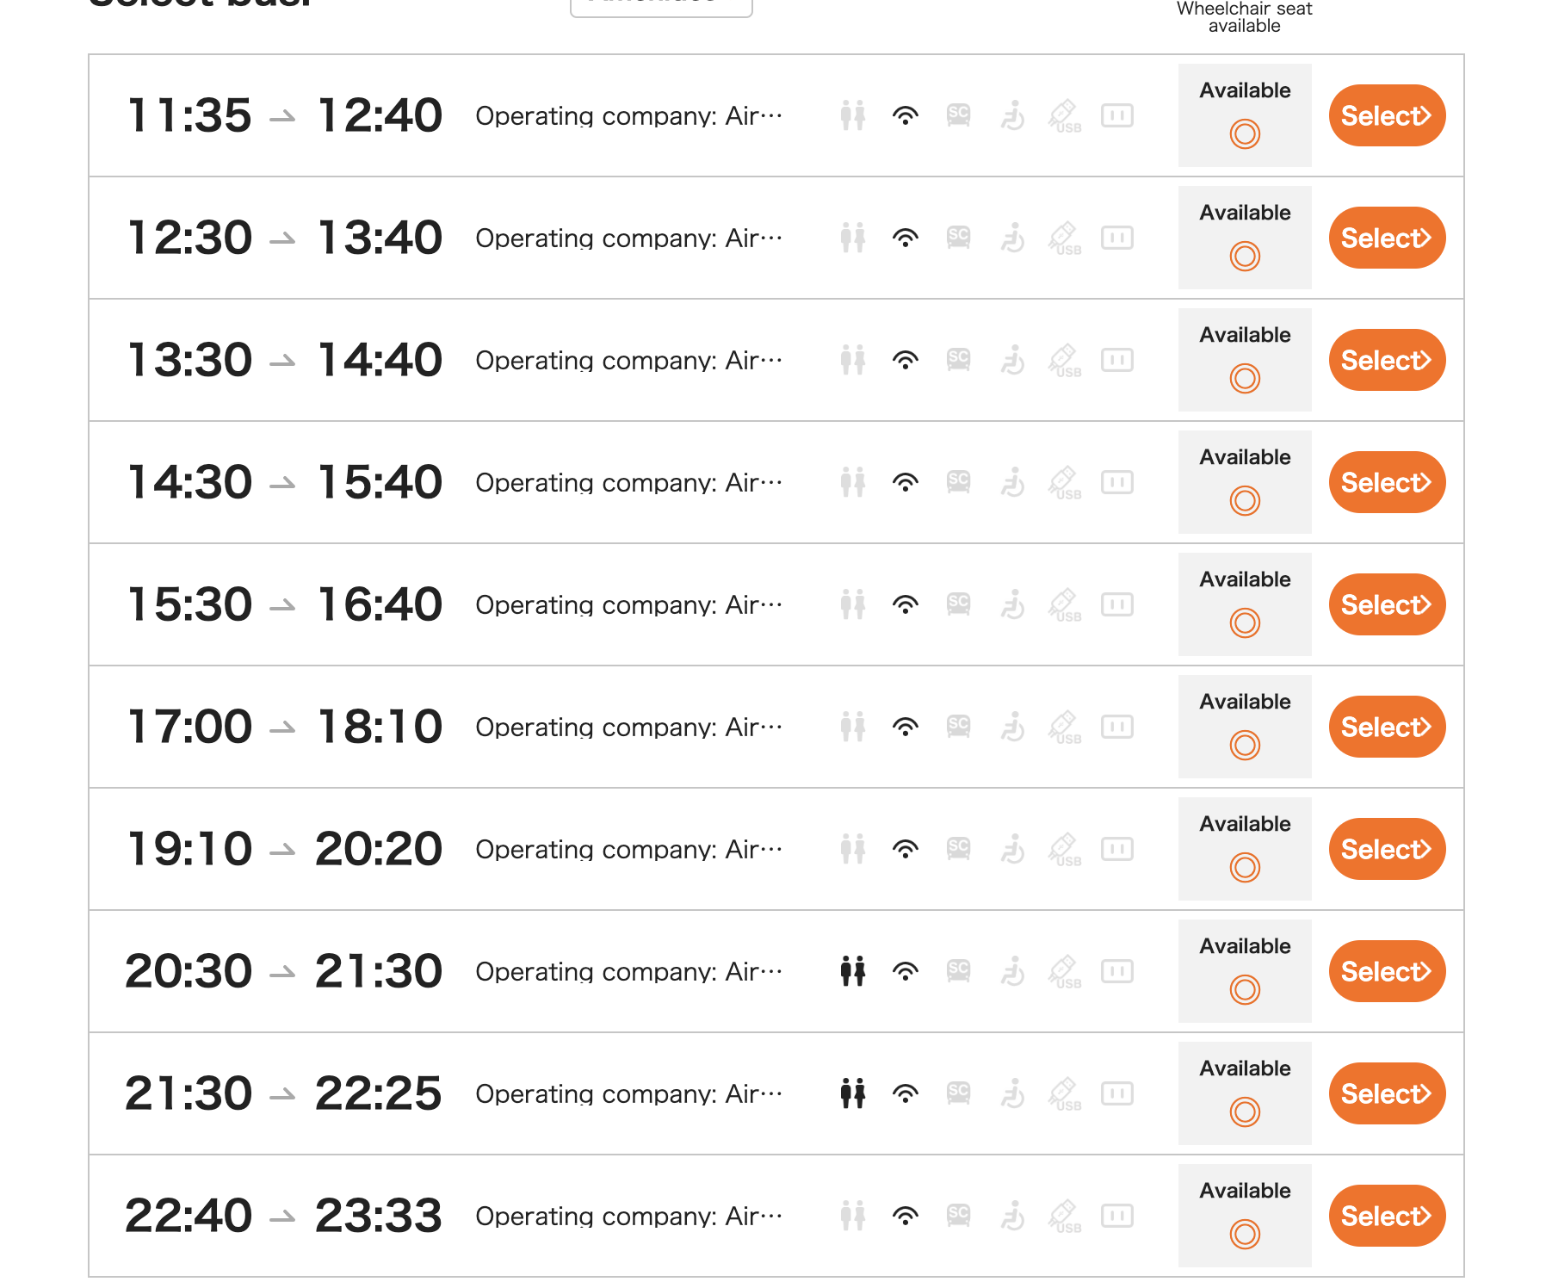Image resolution: width=1546 pixels, height=1288 pixels.
Task: Click the power outlet icon on the 14:30 bus
Action: tap(1116, 482)
